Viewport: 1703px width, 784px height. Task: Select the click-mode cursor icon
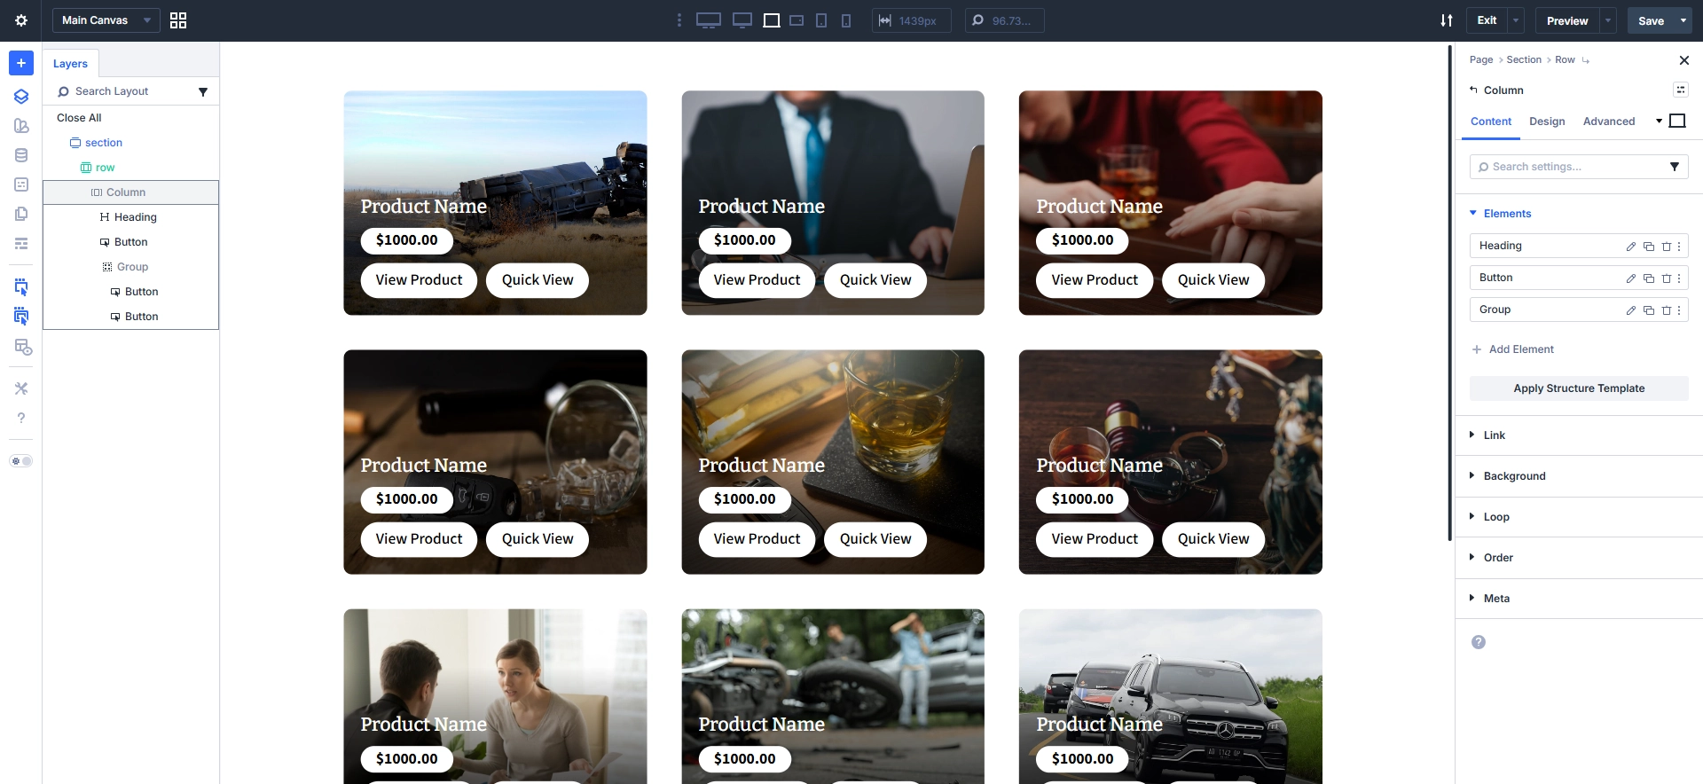pyautogui.click(x=21, y=286)
